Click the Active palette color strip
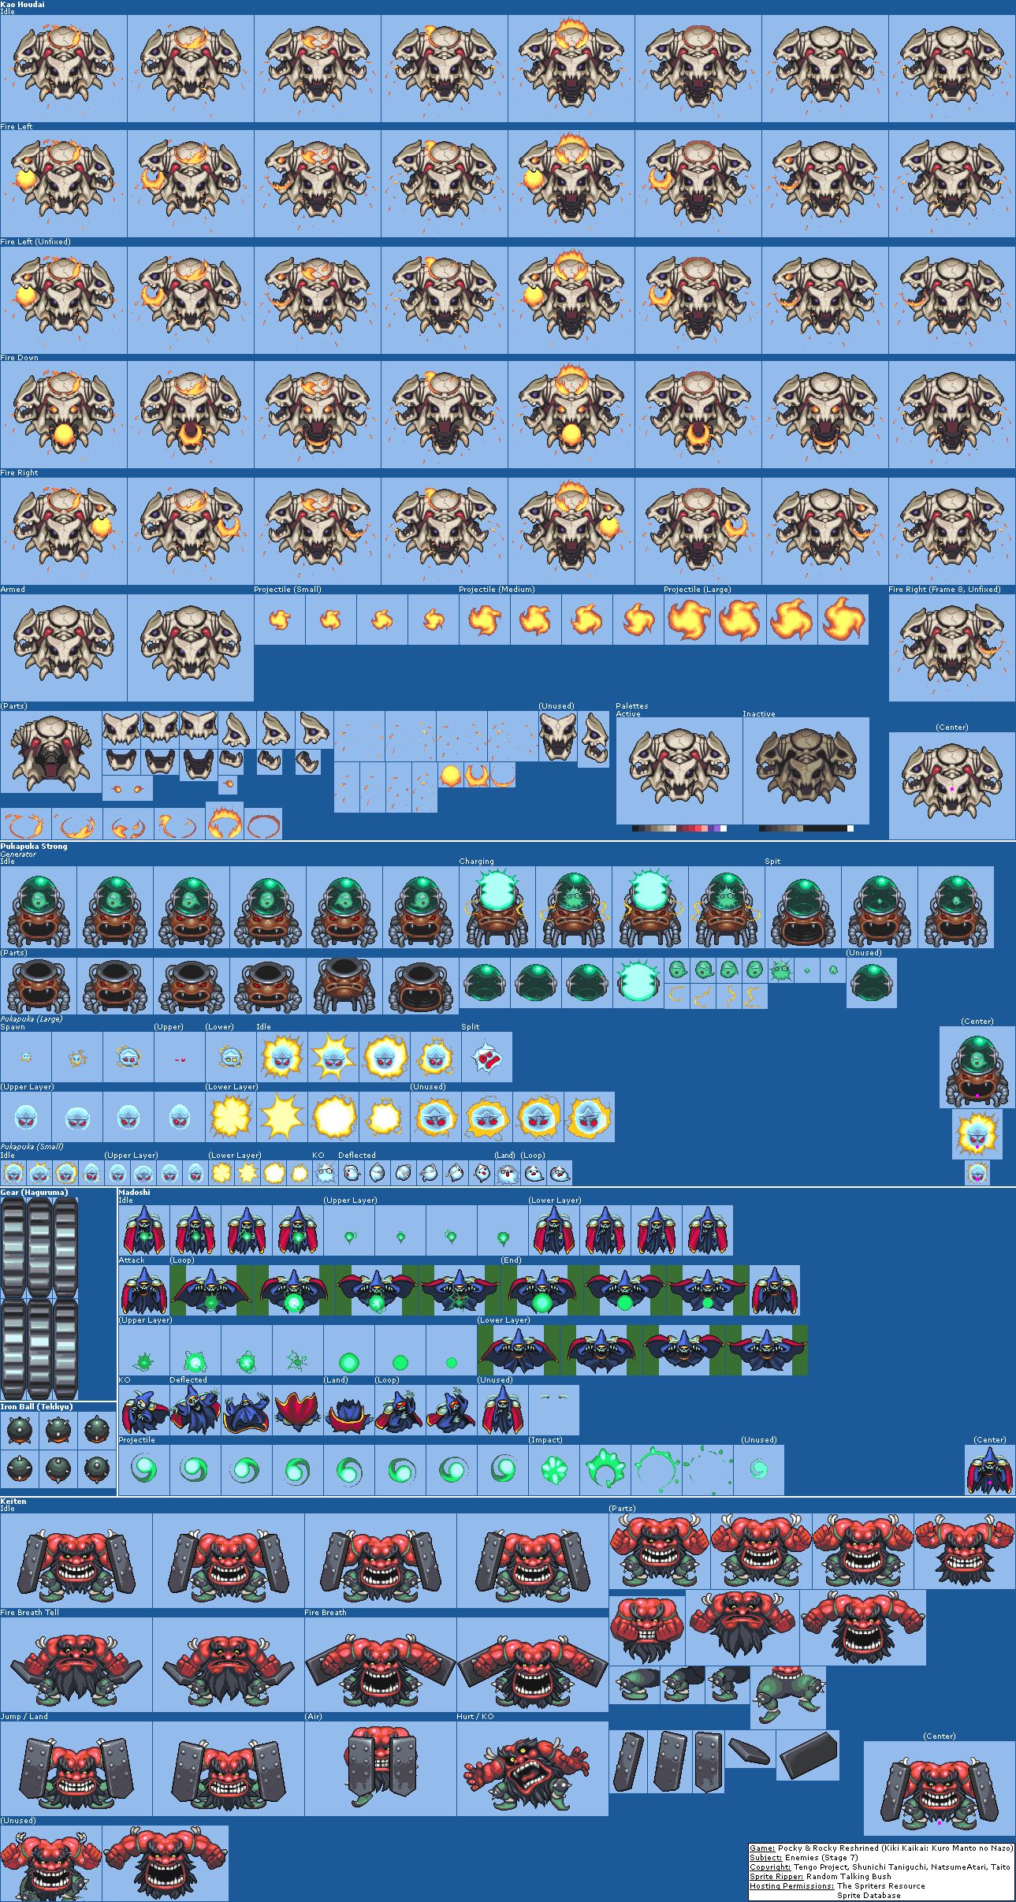 tap(679, 828)
